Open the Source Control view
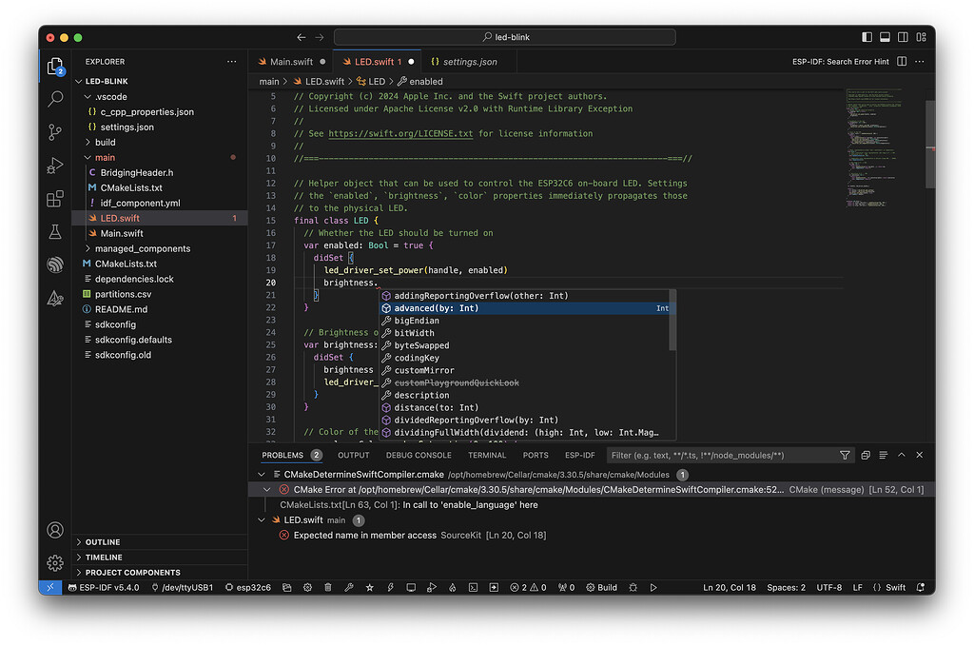Screen dimensions: 974x646 pos(54,132)
